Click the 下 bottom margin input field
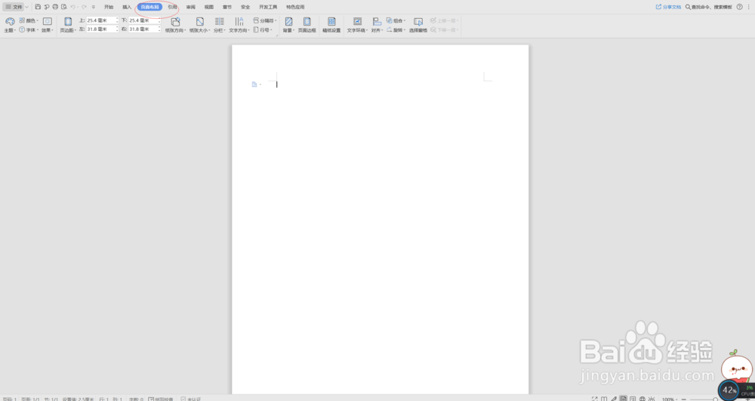This screenshot has height=401, width=755. (x=143, y=20)
